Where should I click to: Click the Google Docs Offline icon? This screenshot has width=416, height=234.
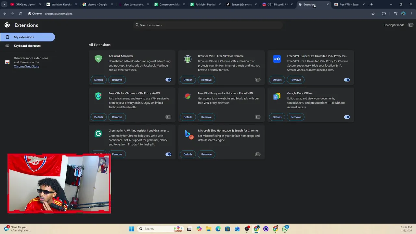click(x=277, y=96)
